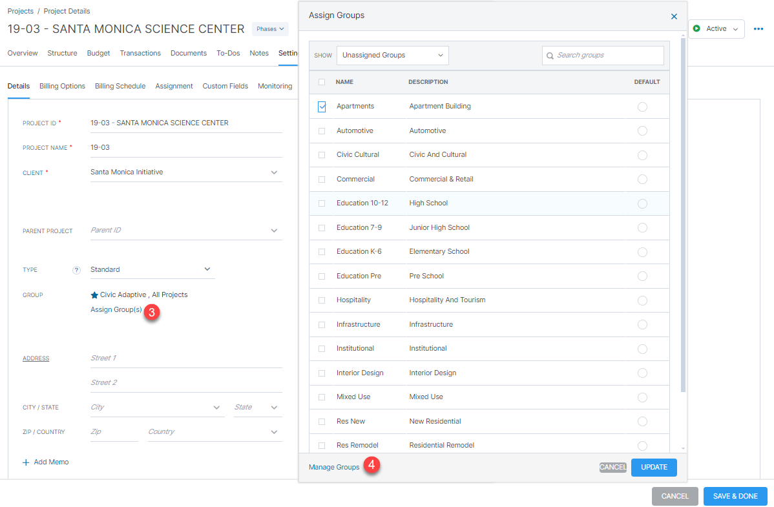774x507 pixels.
Task: Switch to the Transactions tab
Action: (x=140, y=53)
